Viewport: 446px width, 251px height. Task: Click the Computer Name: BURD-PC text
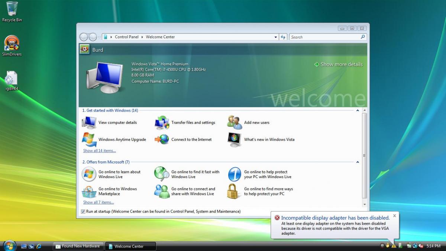tap(155, 81)
